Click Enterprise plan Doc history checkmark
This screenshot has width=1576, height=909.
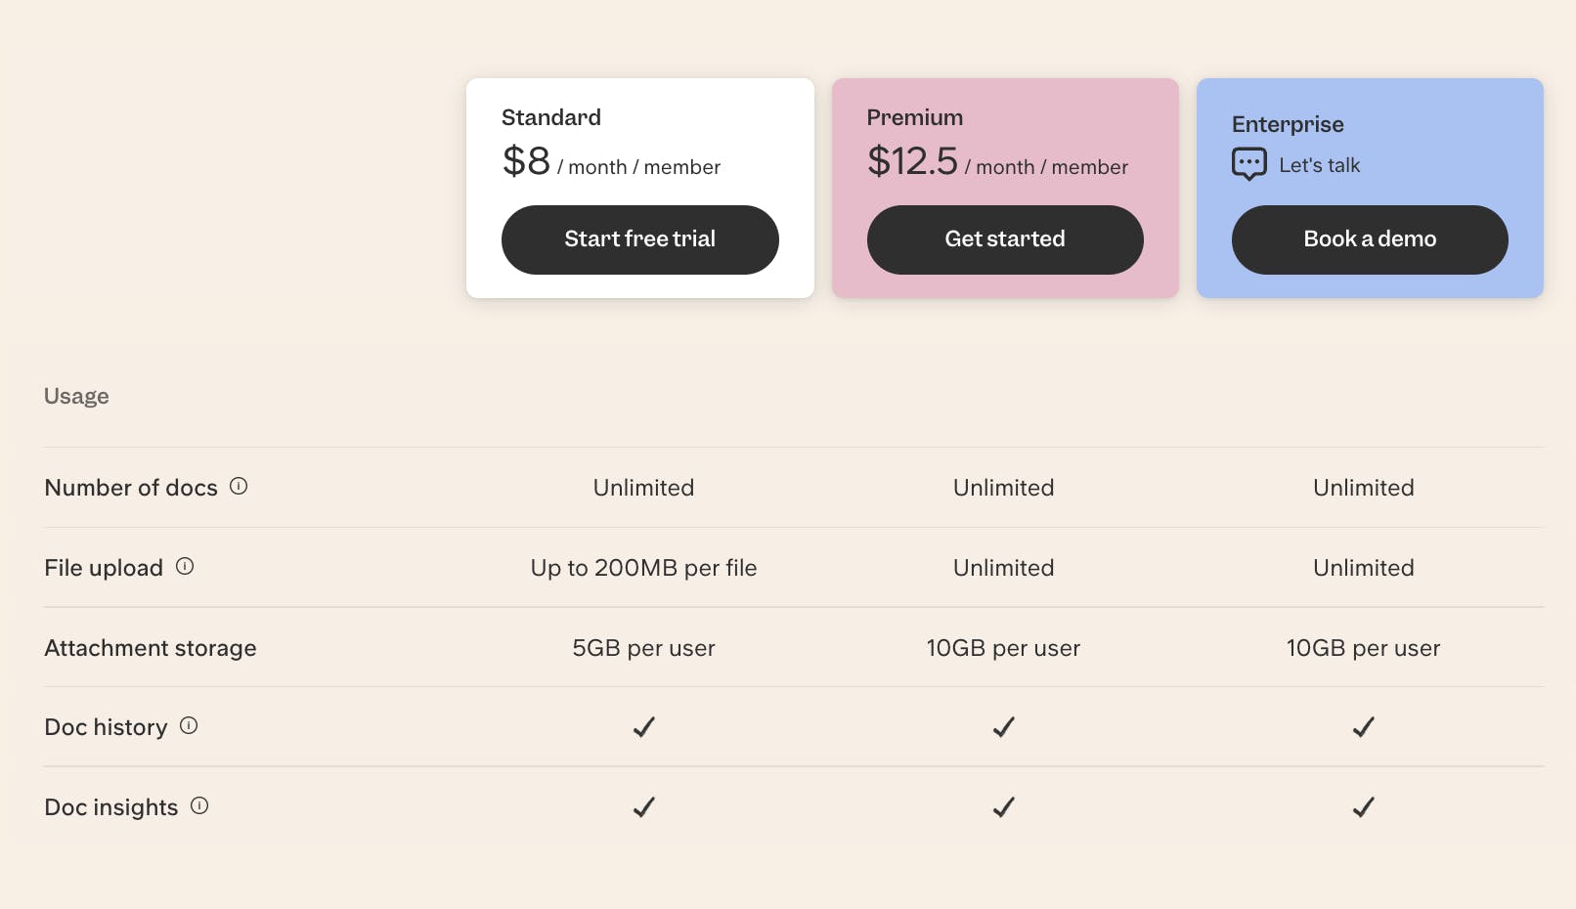(1363, 727)
